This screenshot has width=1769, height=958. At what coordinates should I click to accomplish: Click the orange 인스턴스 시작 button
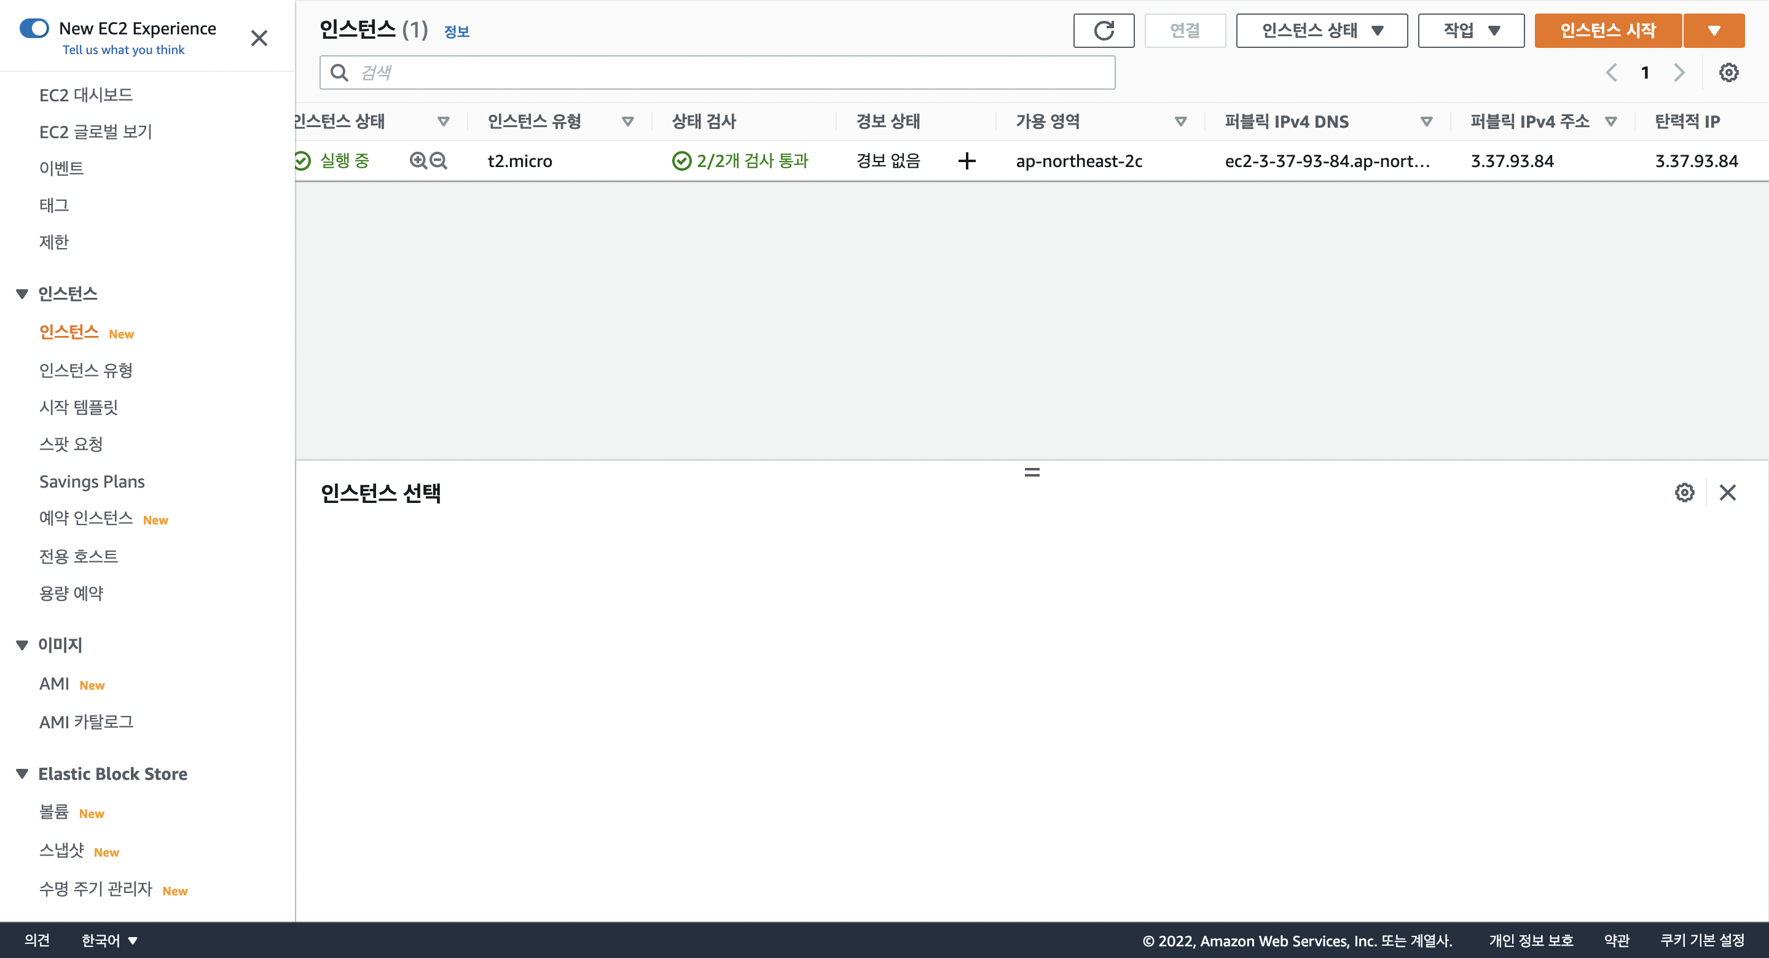pos(1607,31)
